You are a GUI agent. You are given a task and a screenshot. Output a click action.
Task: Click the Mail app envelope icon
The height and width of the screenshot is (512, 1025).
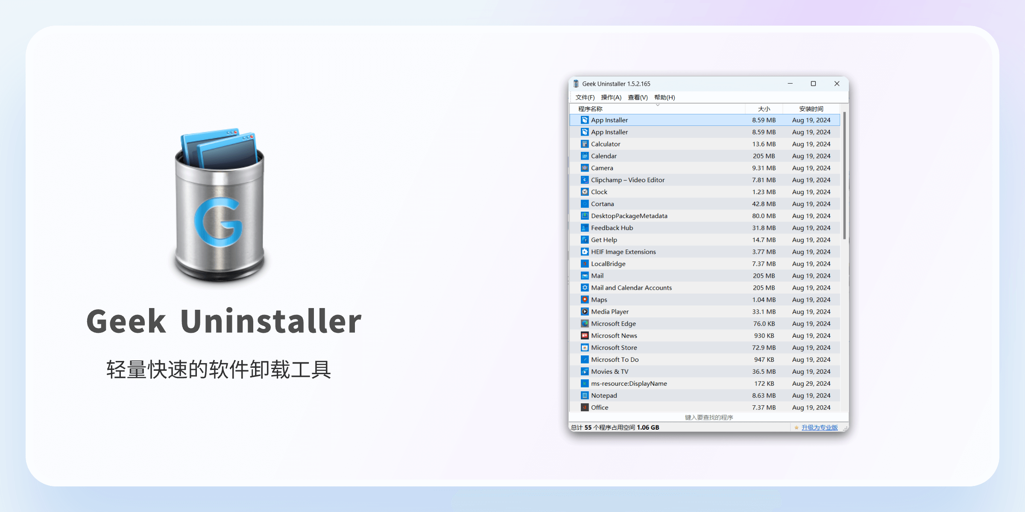[x=585, y=276]
